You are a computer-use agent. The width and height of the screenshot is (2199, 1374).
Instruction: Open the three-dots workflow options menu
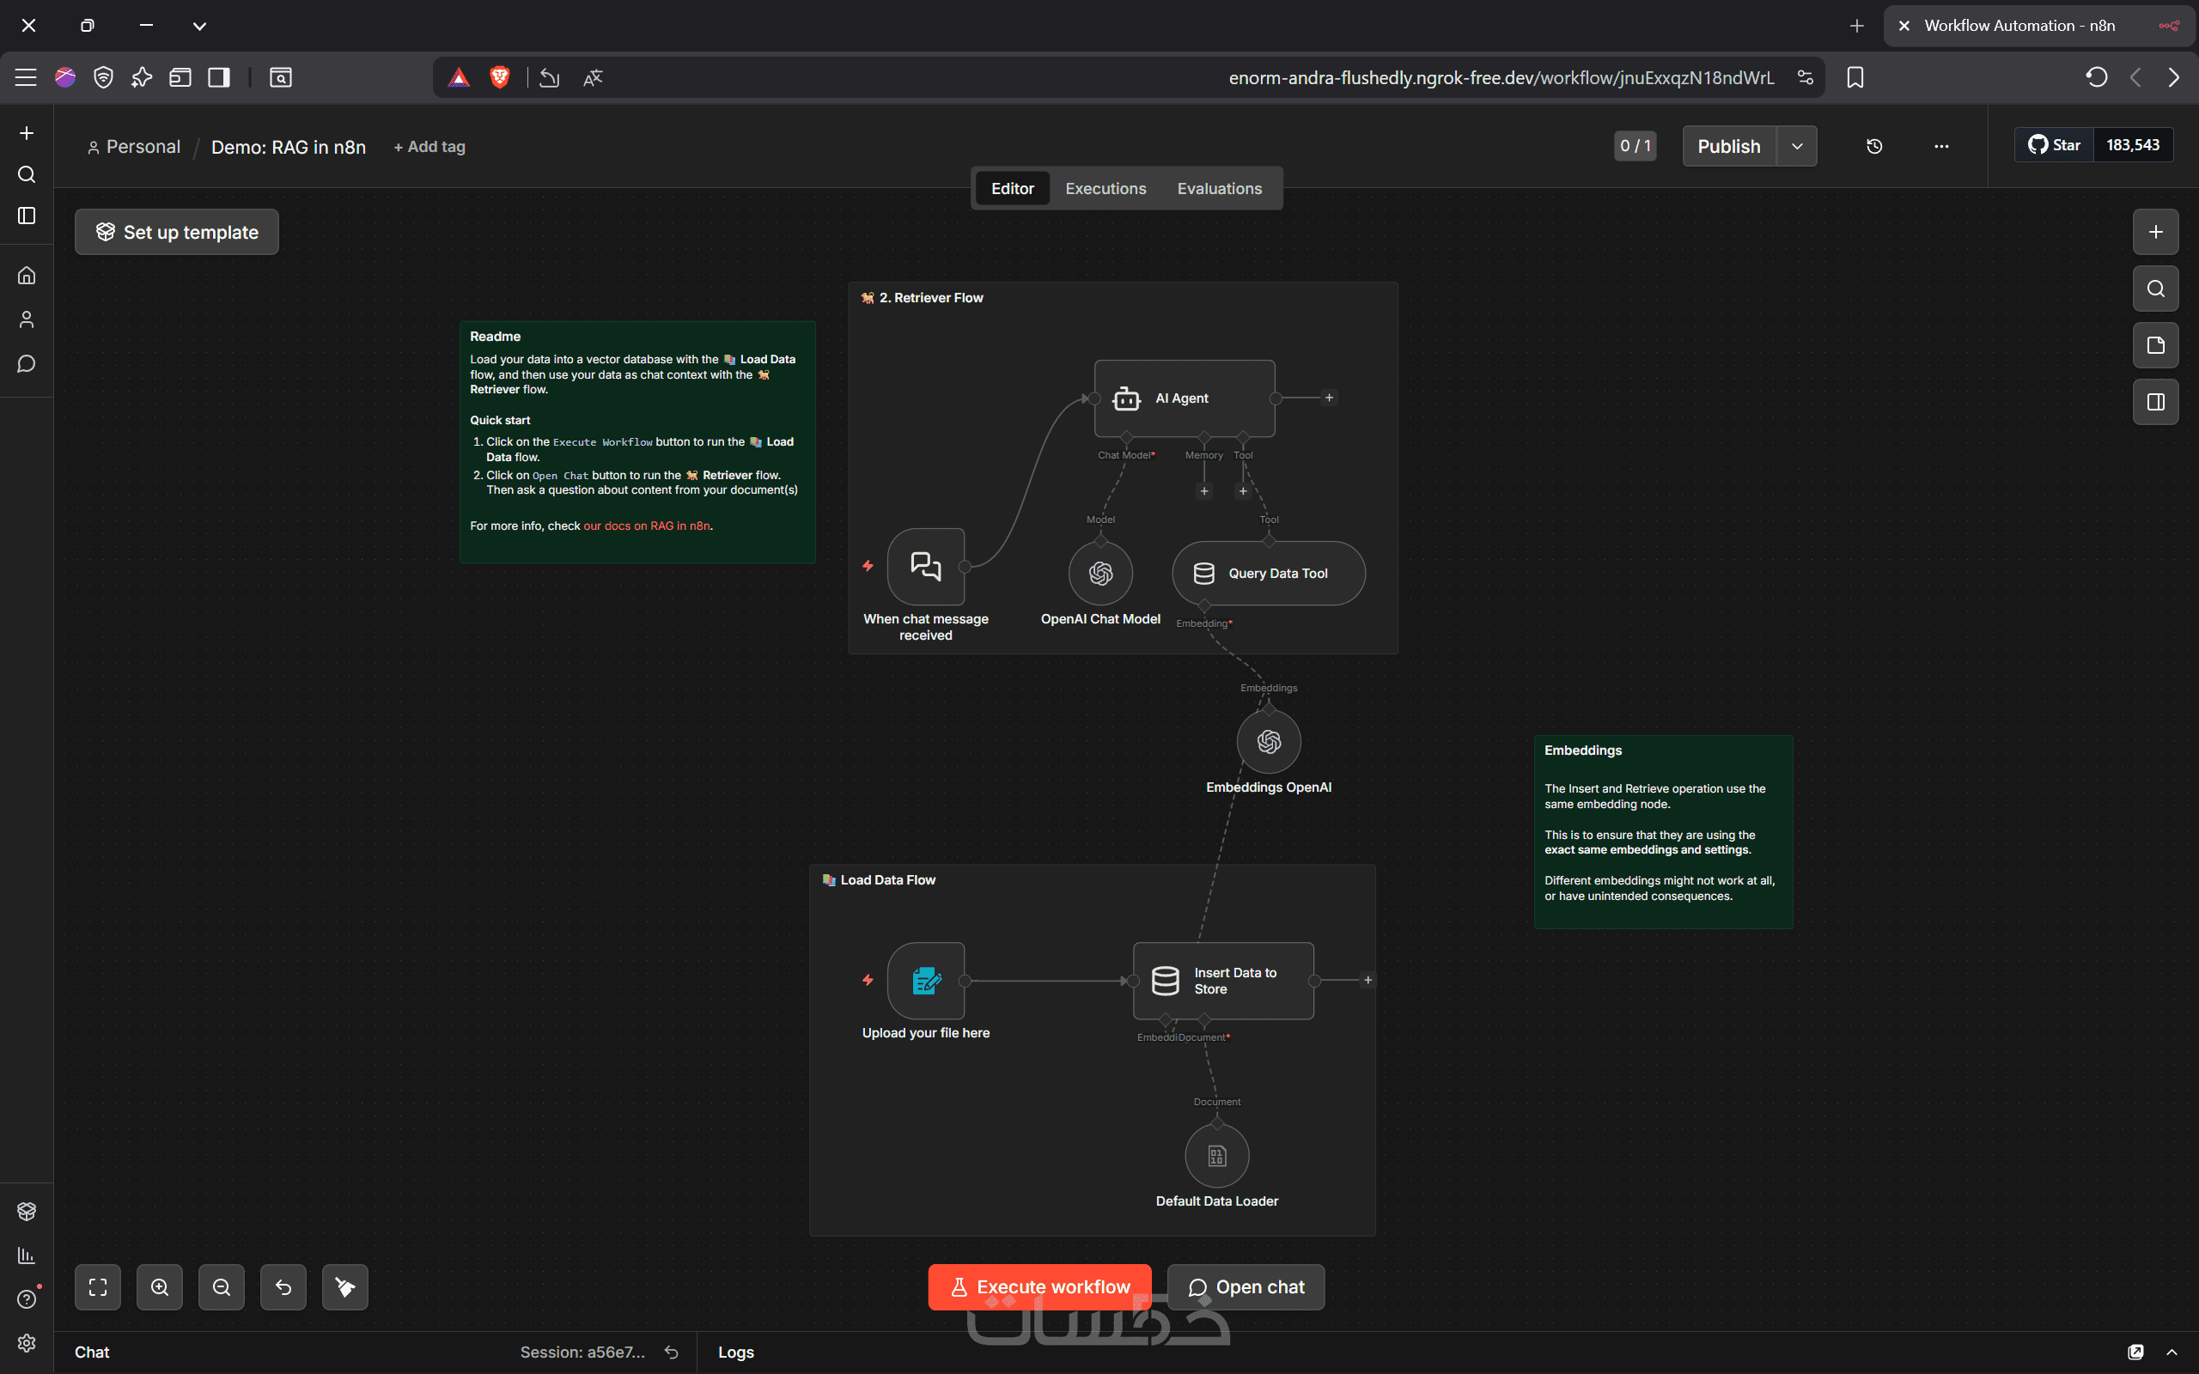tap(1941, 146)
